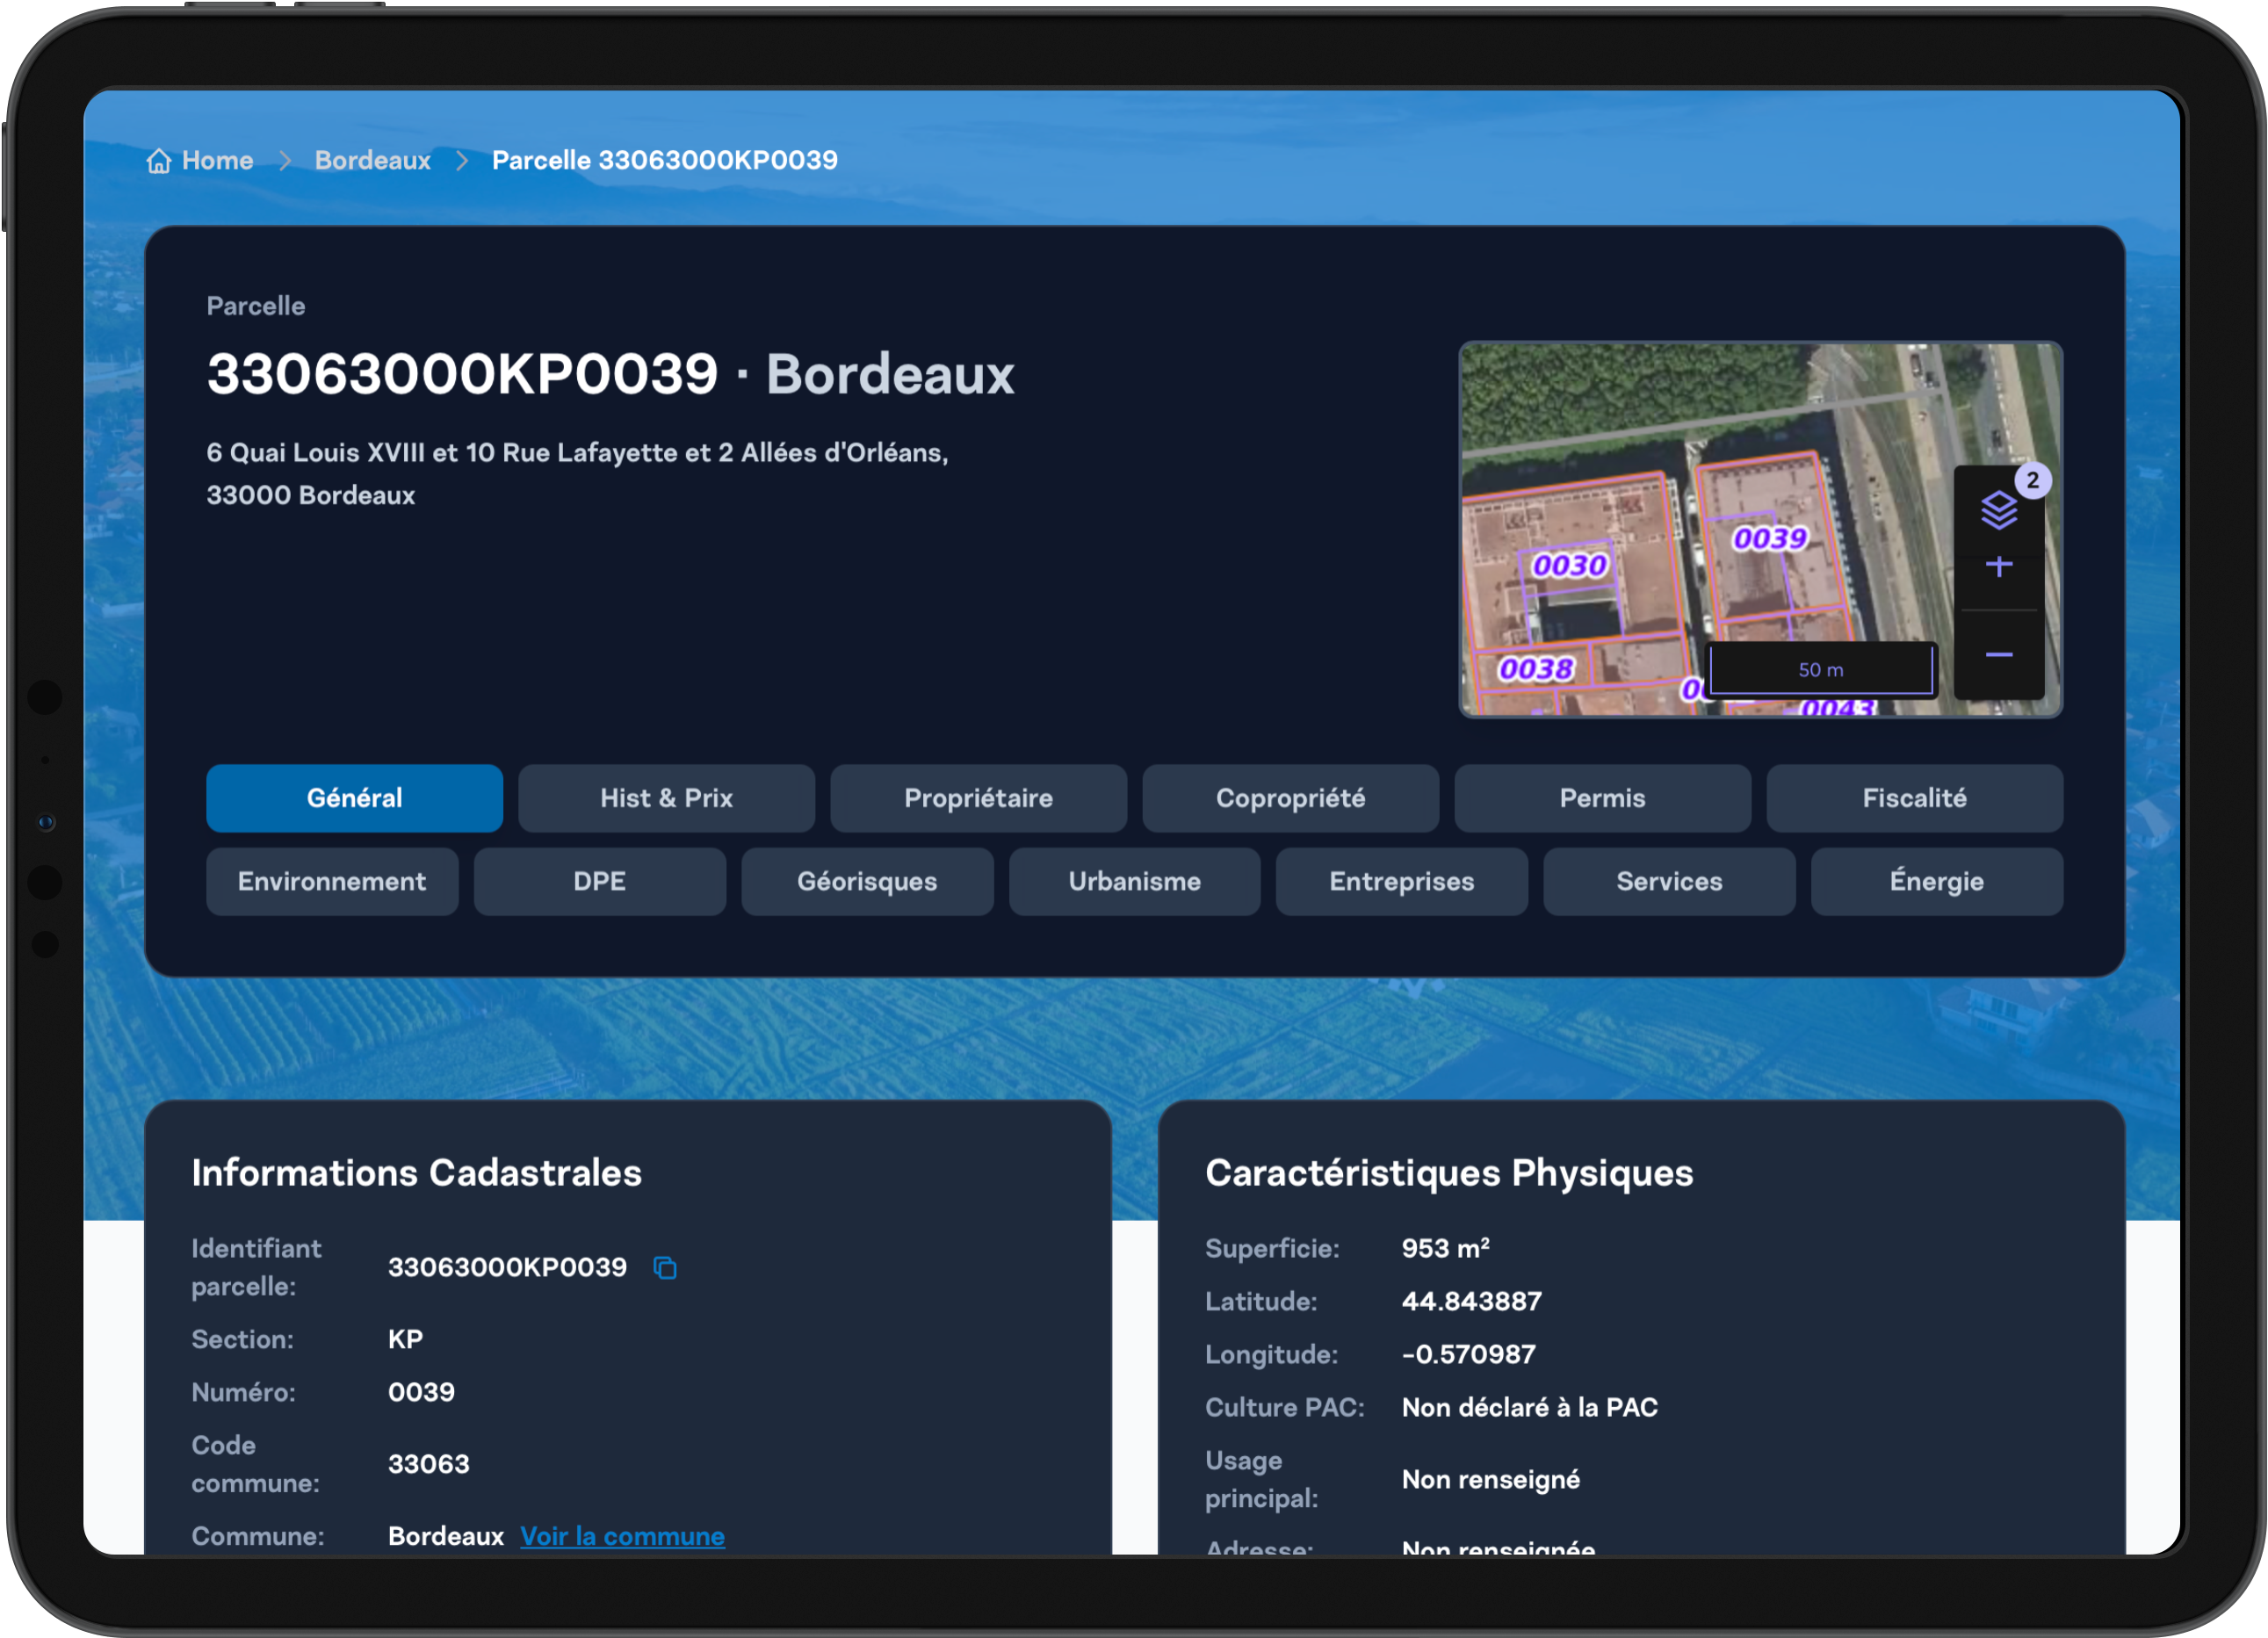Open the Fiscalité tab
Viewport: 2268px width, 1638px height.
pos(1914,798)
